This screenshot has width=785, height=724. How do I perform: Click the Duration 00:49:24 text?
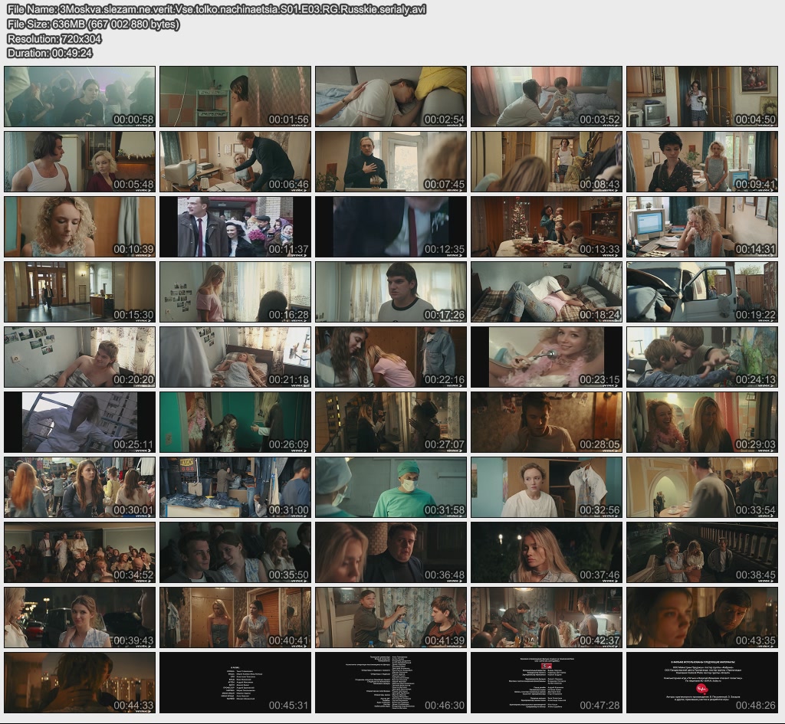tap(50, 53)
